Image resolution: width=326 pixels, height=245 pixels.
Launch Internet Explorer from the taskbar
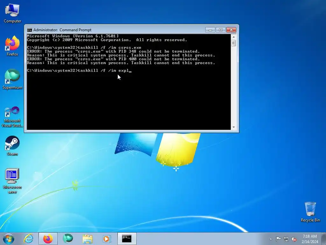click(x=28, y=239)
